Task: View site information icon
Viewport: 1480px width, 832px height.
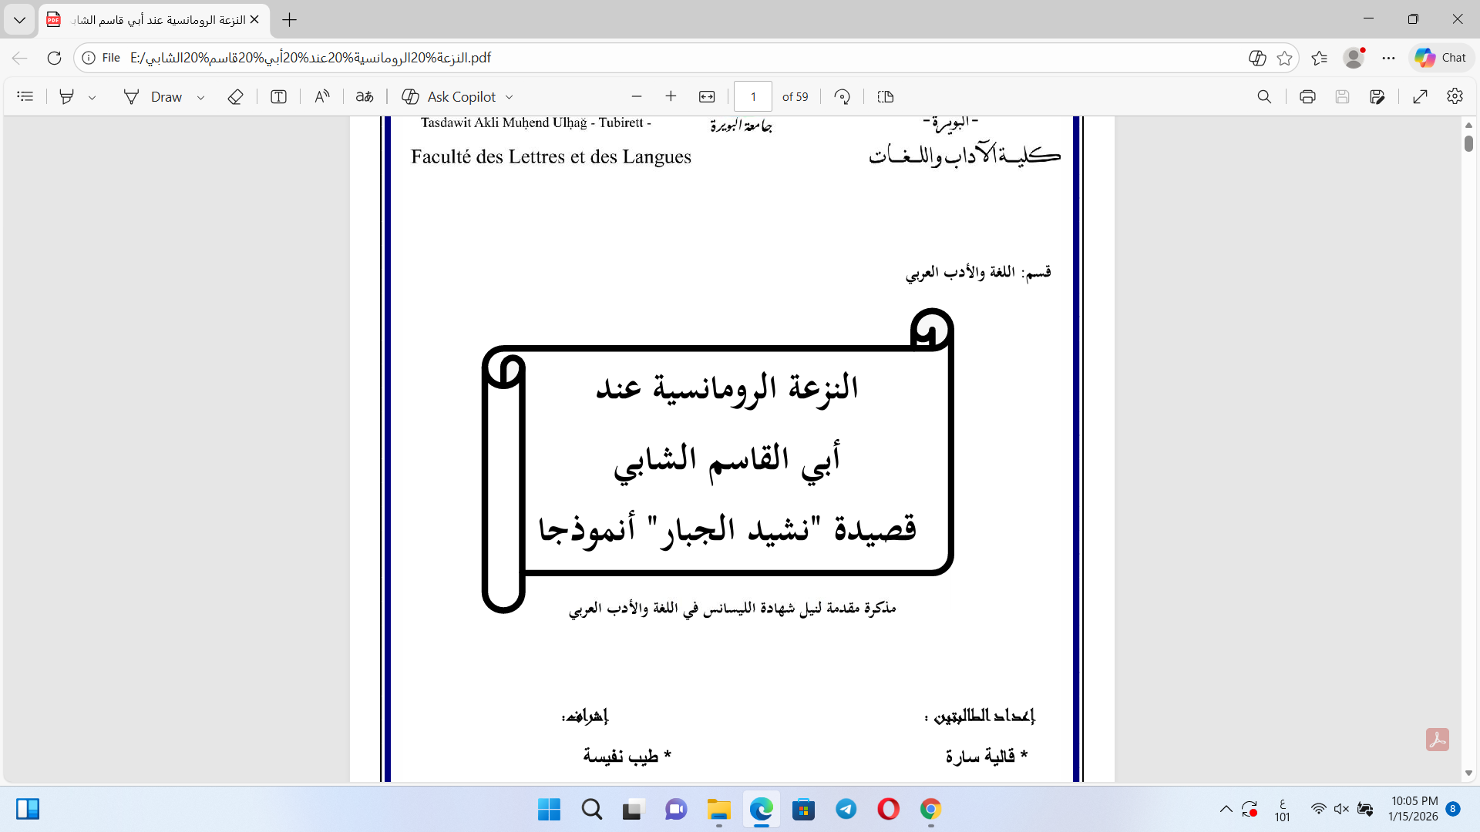Action: click(x=89, y=58)
